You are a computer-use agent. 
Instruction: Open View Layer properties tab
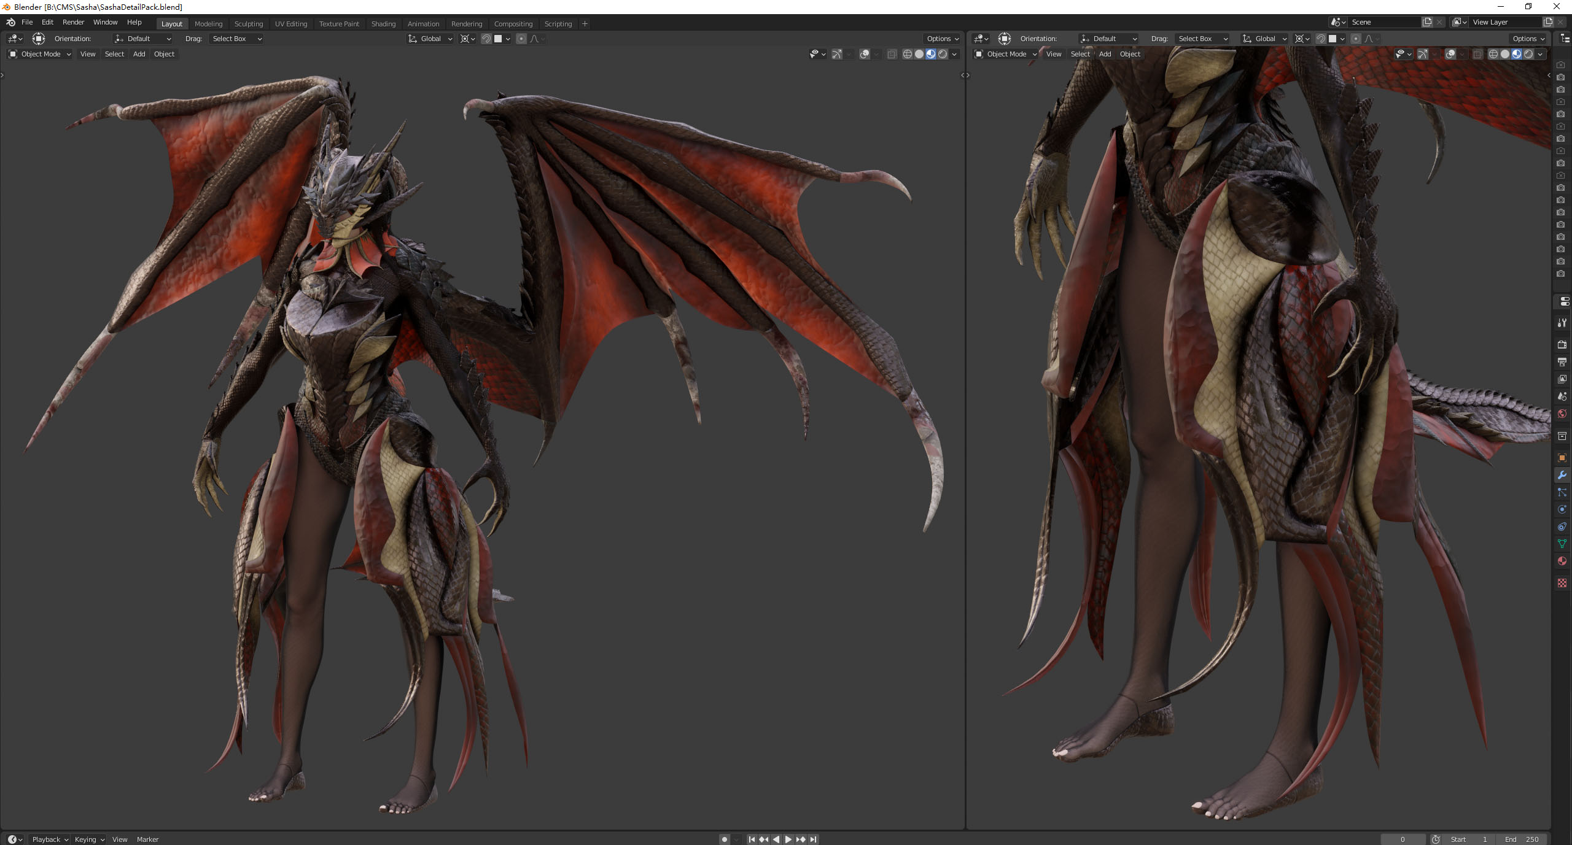[x=1562, y=379]
